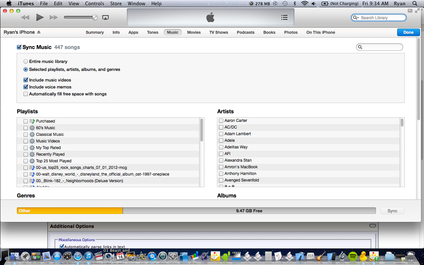Open Calendar icon in the Dock

coord(120,256)
